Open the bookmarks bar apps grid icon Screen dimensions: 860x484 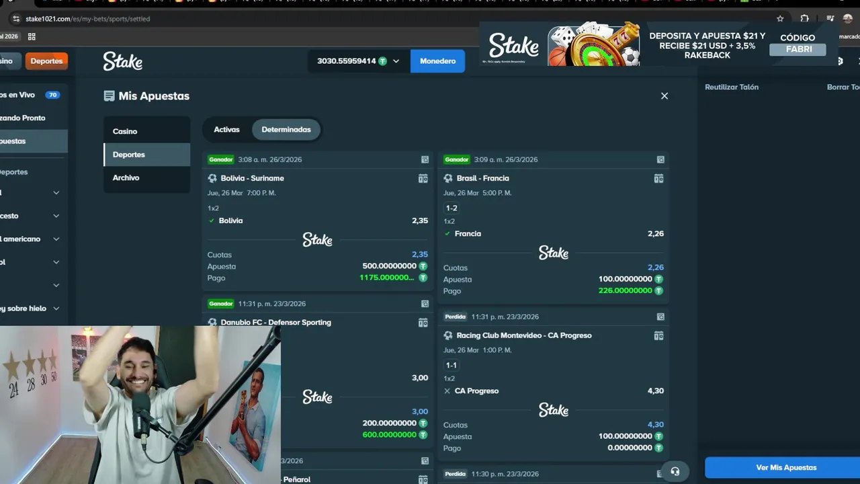[32, 36]
